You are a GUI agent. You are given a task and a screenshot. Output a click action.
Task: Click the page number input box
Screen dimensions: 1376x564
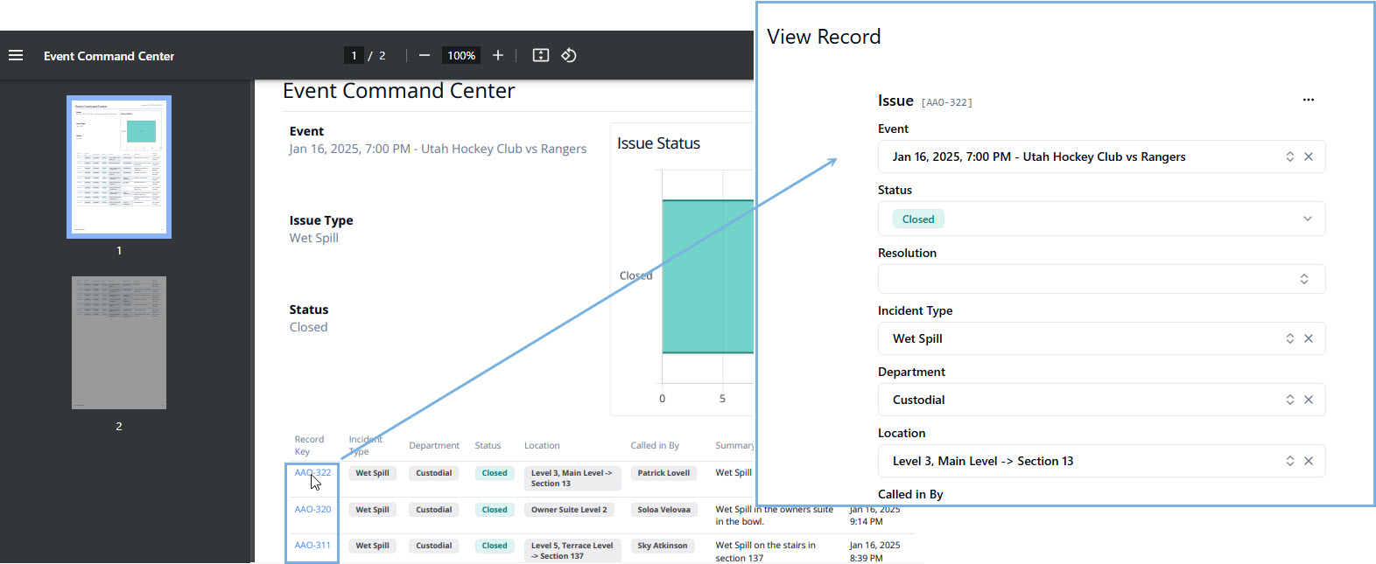[354, 55]
